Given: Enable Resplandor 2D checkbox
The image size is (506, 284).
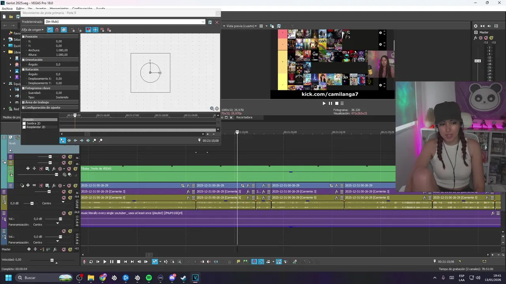Looking at the screenshot, I should [24, 127].
